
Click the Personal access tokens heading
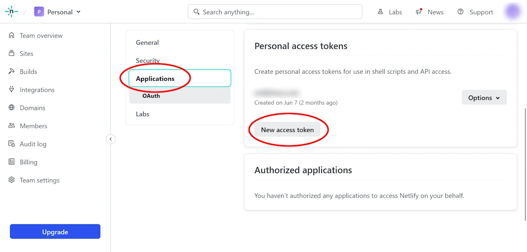click(x=301, y=46)
